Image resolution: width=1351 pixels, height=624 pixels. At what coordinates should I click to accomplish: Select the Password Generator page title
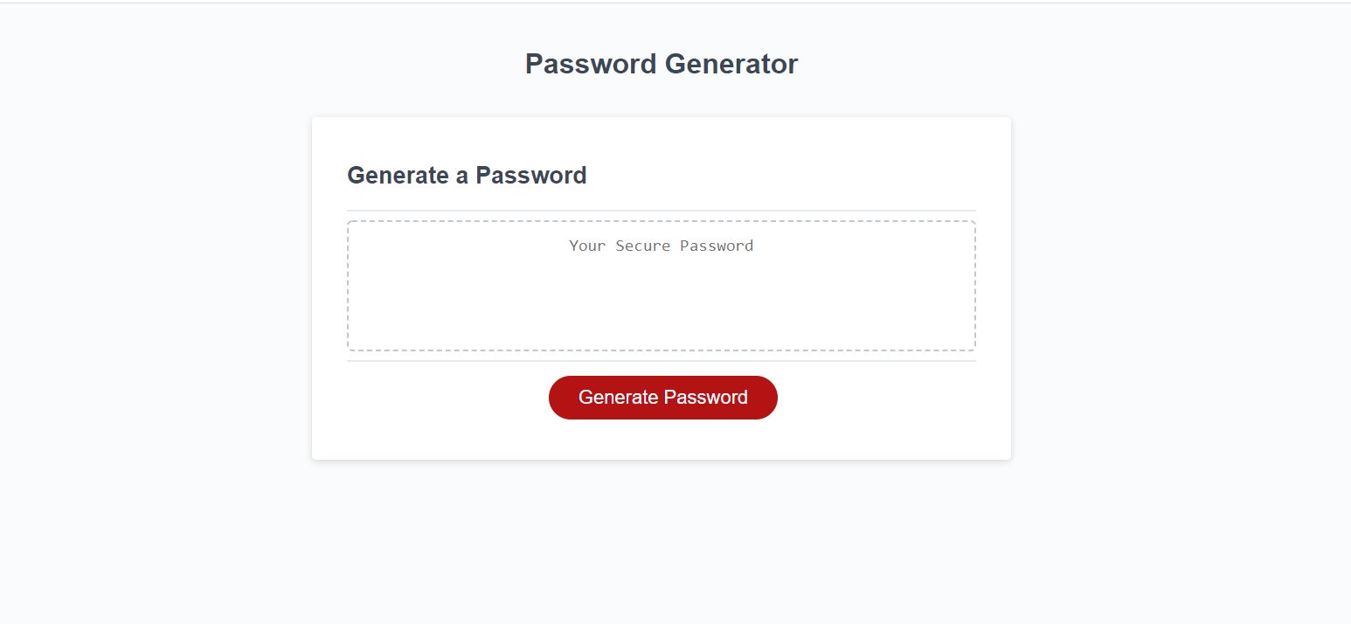pyautogui.click(x=661, y=63)
